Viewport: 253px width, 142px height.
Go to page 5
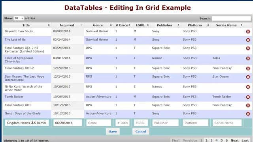tap(221, 140)
